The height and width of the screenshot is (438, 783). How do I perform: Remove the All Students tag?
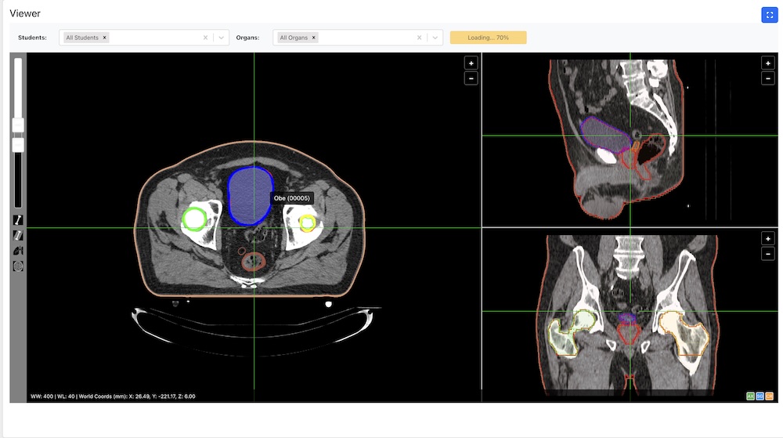(104, 38)
